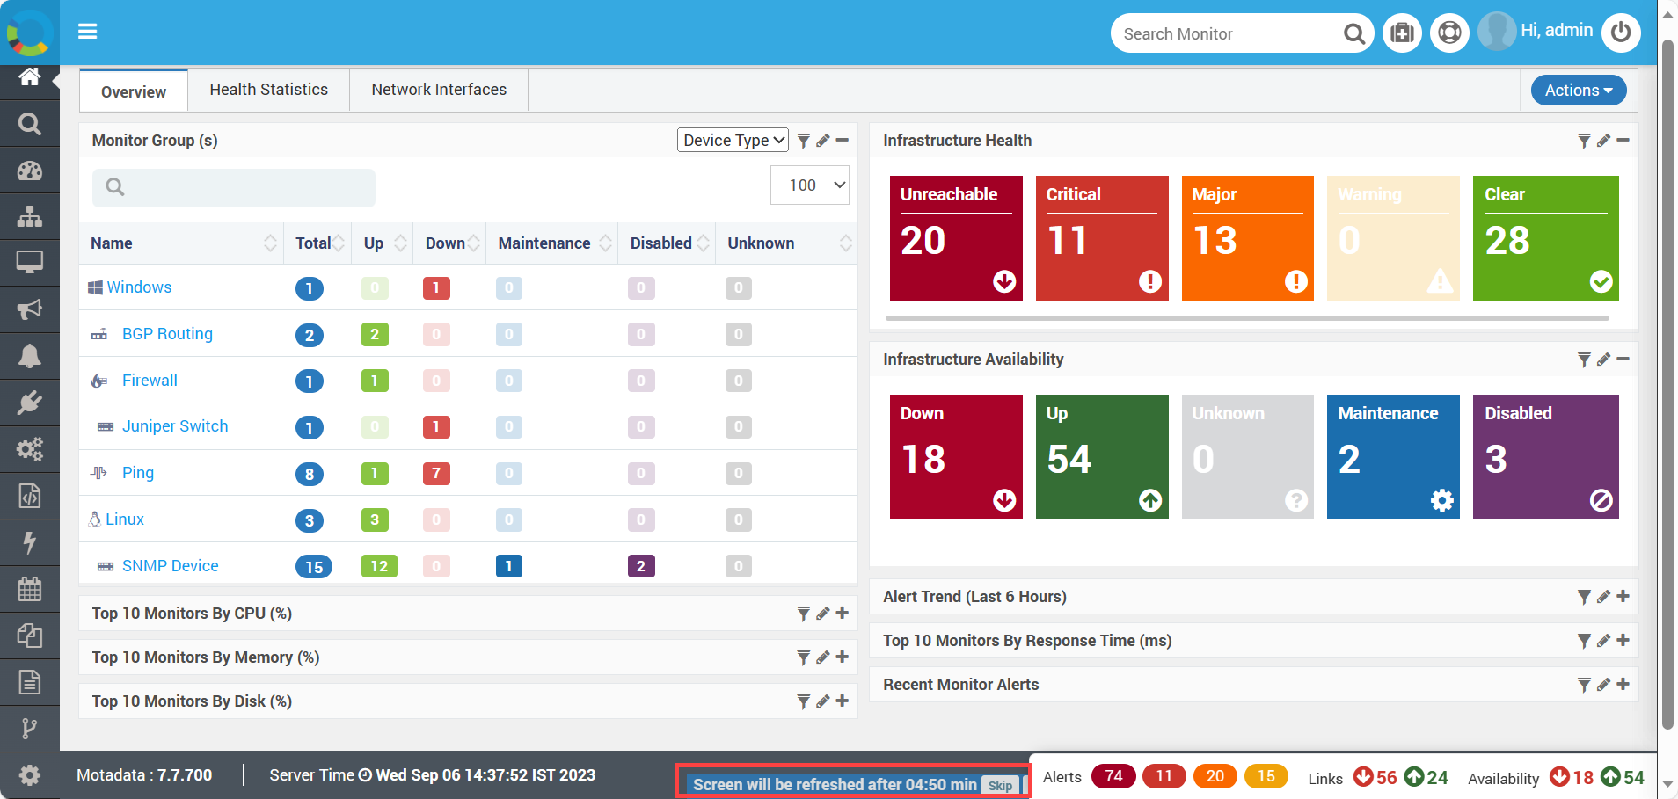Open the Device Type dropdown
The height and width of the screenshot is (799, 1678).
click(x=733, y=141)
